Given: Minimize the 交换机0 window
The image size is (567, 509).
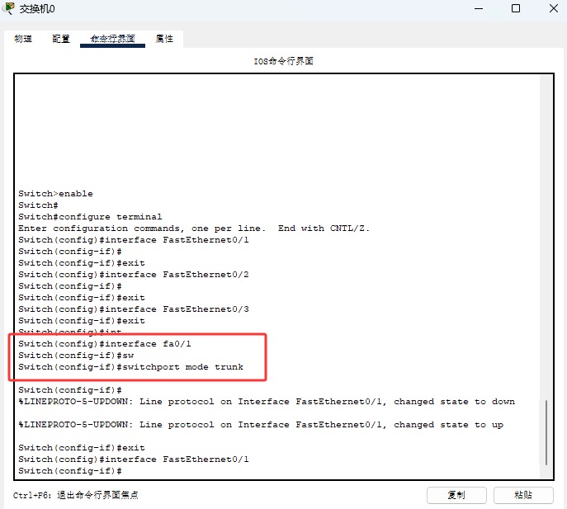Looking at the screenshot, I should pyautogui.click(x=478, y=9).
